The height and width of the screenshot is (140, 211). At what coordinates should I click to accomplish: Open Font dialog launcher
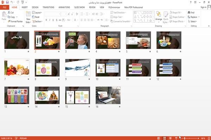pos(78,26)
